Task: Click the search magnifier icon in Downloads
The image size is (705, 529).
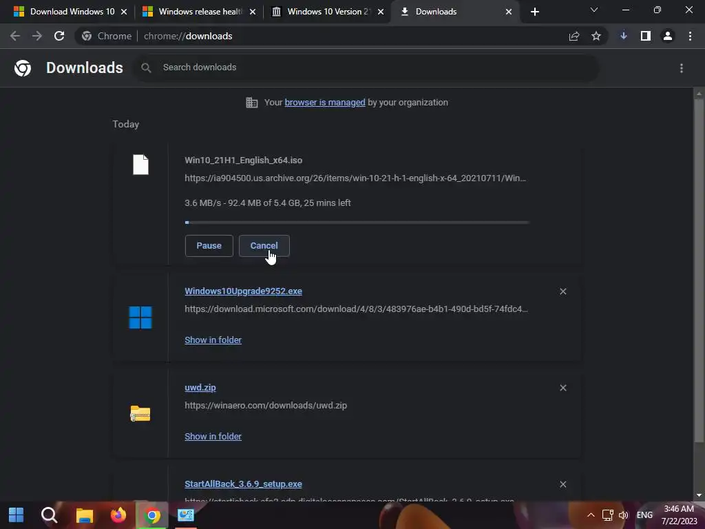Action: pyautogui.click(x=146, y=68)
